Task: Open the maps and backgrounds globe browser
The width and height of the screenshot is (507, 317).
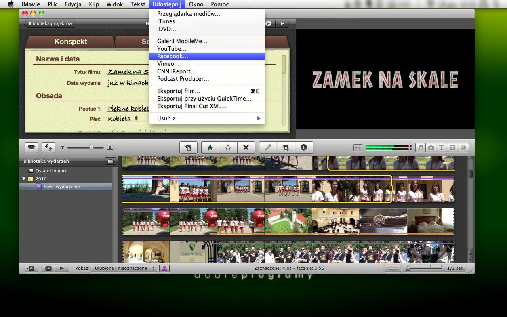Action: click(463, 147)
